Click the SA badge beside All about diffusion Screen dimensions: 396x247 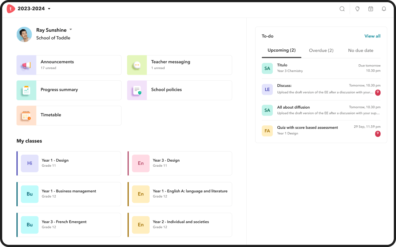click(x=267, y=110)
